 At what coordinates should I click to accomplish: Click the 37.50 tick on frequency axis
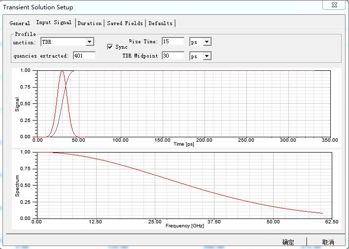coord(214,221)
